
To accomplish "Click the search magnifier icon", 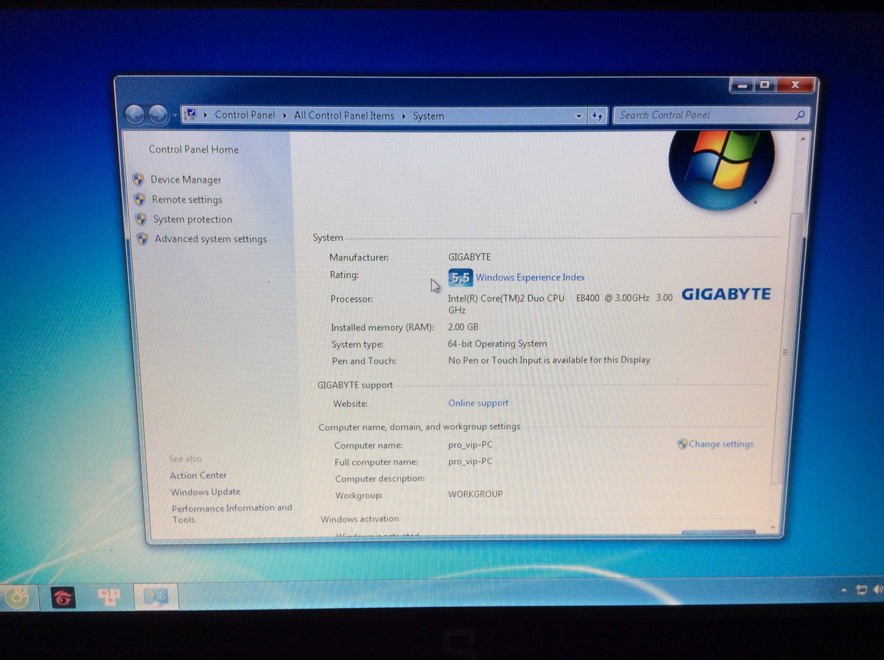I will (800, 116).
